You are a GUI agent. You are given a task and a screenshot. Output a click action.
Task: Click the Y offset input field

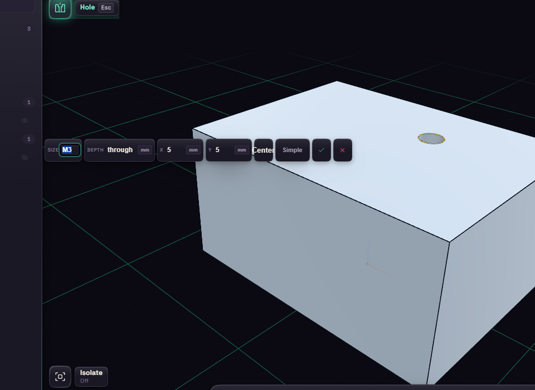click(x=228, y=150)
